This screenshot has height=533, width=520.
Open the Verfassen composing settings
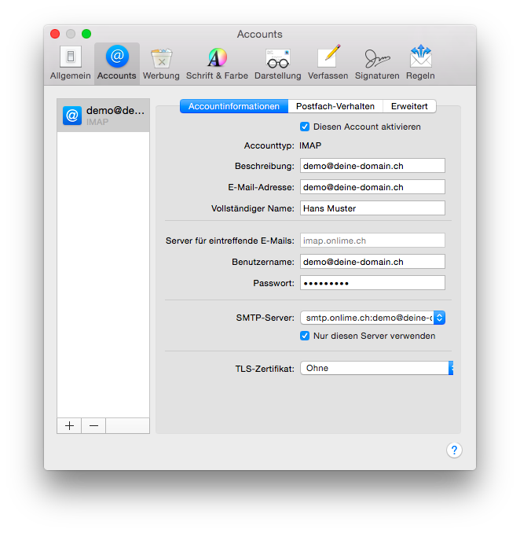pos(328,63)
